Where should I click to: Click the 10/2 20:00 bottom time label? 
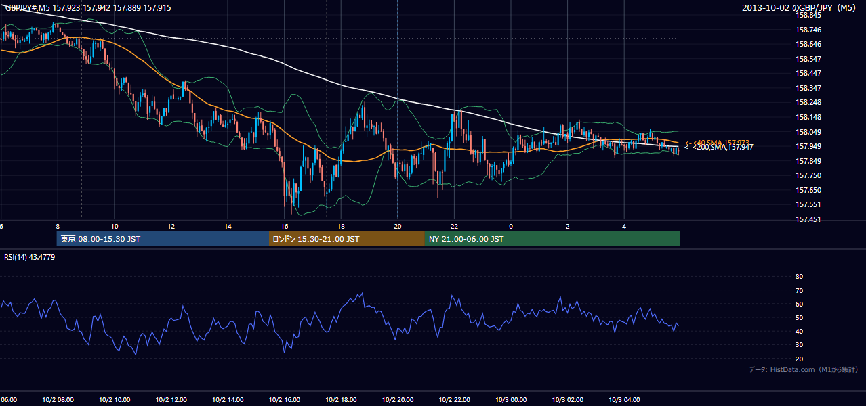397,400
